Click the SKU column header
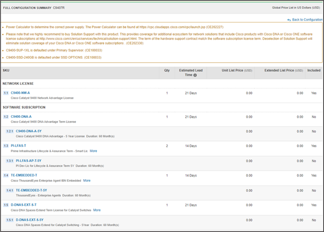Viewport: 324px width, 232px height. click(6, 70)
